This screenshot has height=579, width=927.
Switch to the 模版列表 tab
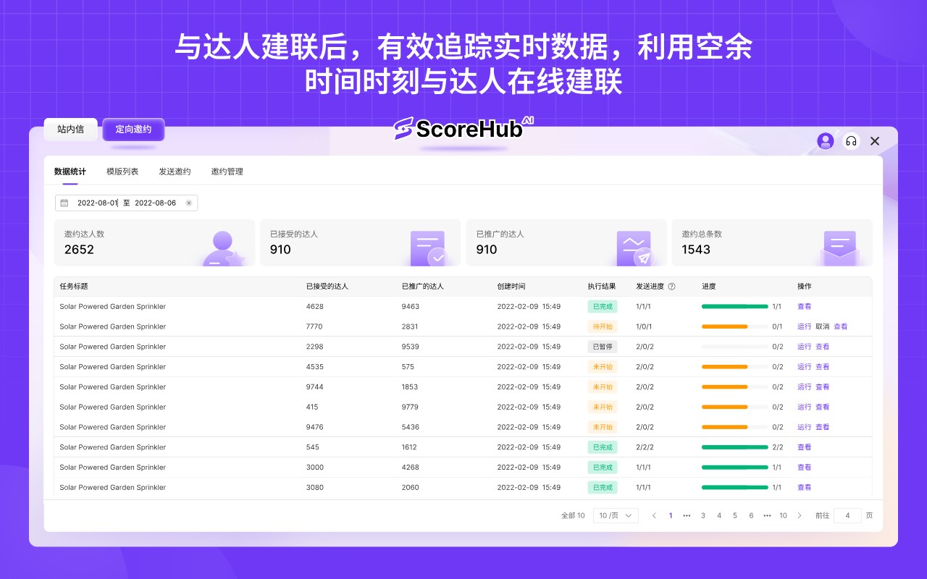[122, 172]
